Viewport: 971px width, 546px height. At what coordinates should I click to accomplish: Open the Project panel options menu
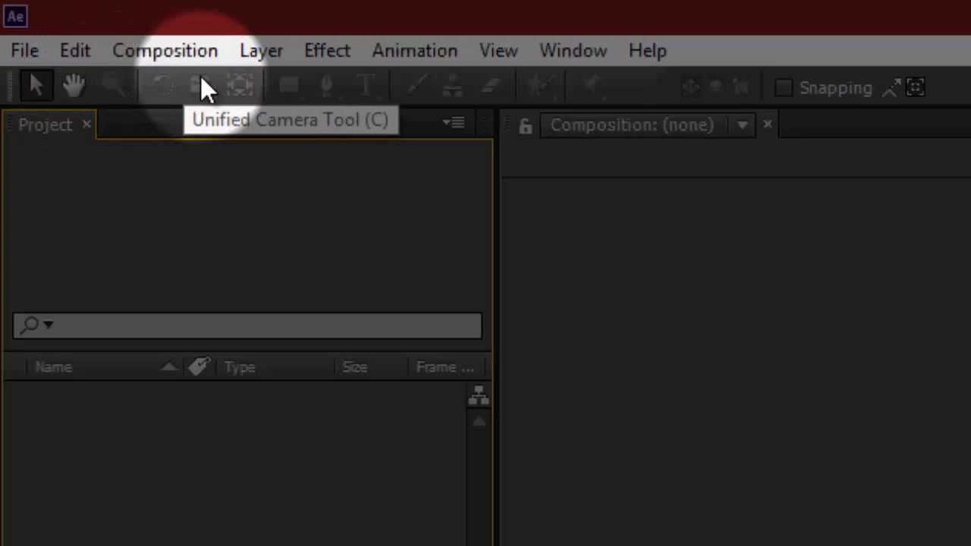tap(454, 122)
